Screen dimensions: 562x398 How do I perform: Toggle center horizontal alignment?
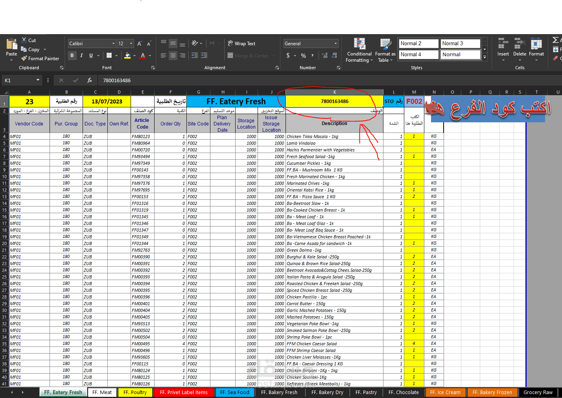173,55
